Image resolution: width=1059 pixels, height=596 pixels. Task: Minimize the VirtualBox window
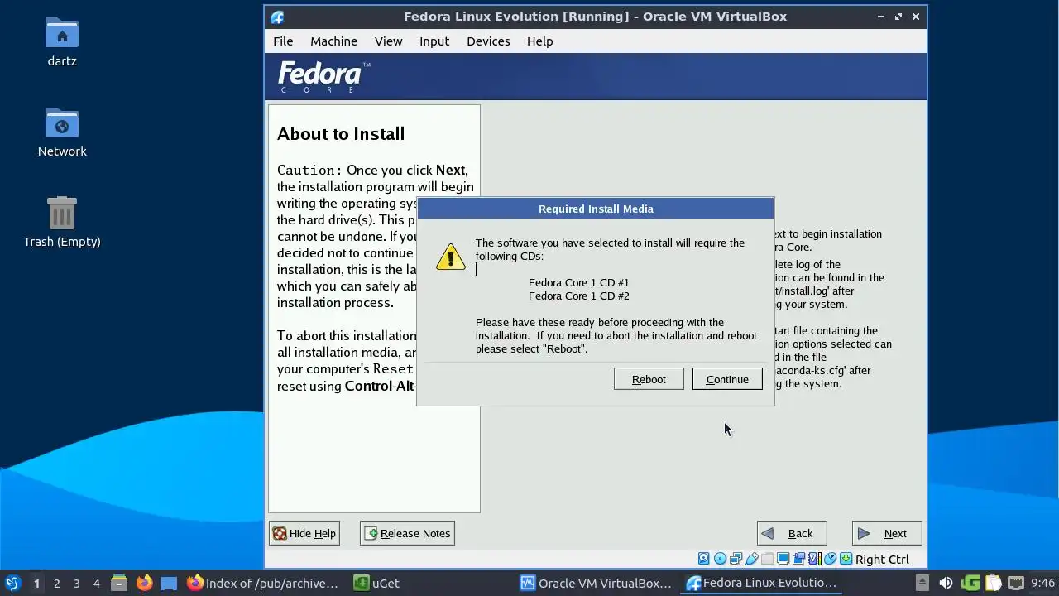click(881, 17)
